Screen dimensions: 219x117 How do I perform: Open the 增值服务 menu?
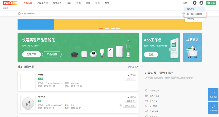click(57, 3)
